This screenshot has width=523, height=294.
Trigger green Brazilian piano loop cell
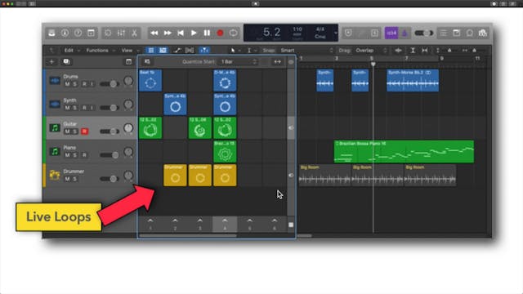(225, 151)
